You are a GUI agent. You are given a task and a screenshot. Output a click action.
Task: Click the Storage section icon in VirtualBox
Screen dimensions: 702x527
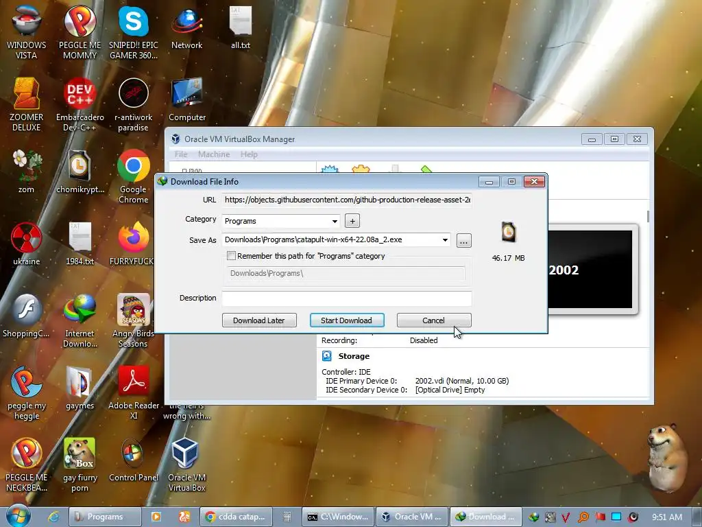(x=327, y=356)
